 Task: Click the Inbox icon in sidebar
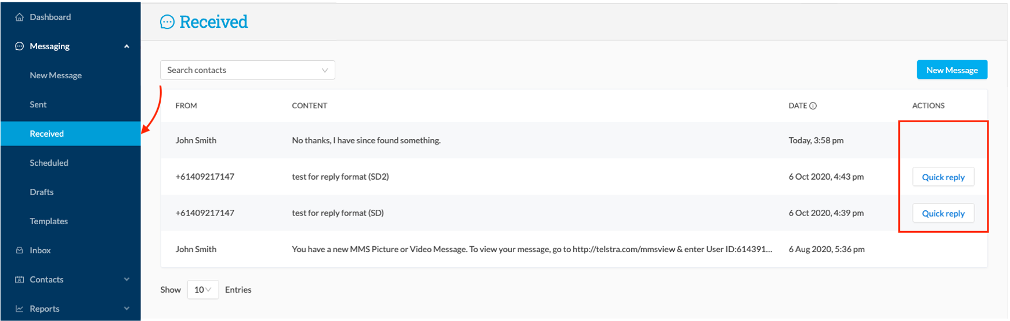tap(19, 250)
